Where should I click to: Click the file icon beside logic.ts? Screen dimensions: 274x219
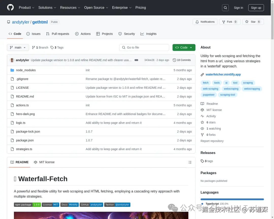pyautogui.click(x=12, y=123)
